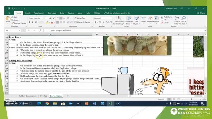The image size is (212, 119).
Task: Open Conditional Formatting
Action: [x=119, y=20]
